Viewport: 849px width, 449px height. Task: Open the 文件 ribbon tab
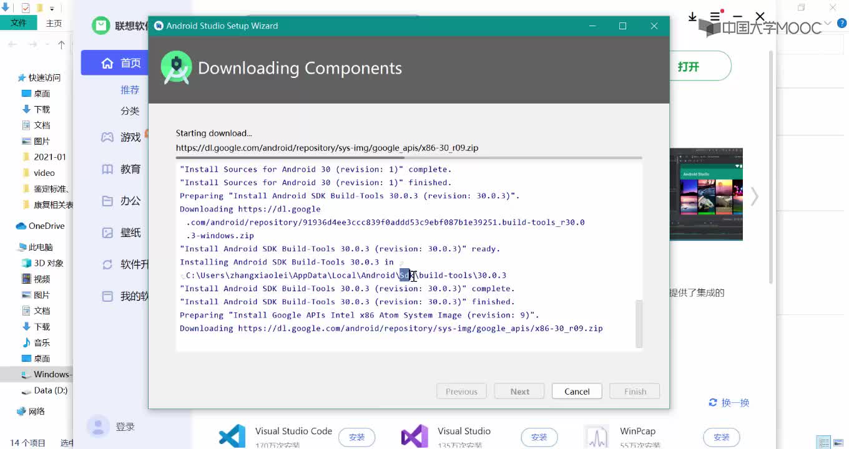(19, 22)
